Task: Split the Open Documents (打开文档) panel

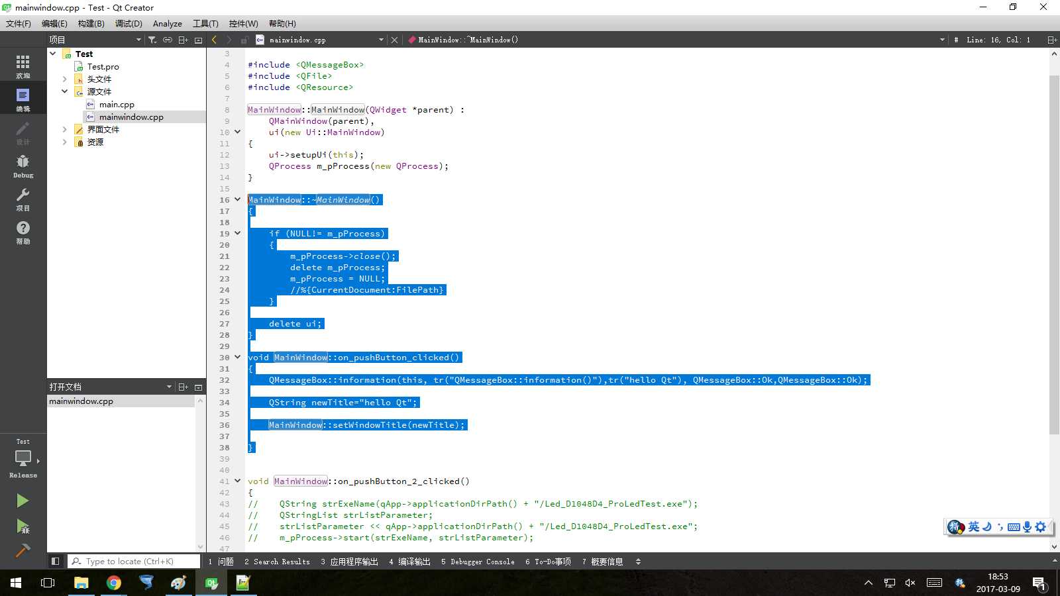Action: (x=184, y=387)
